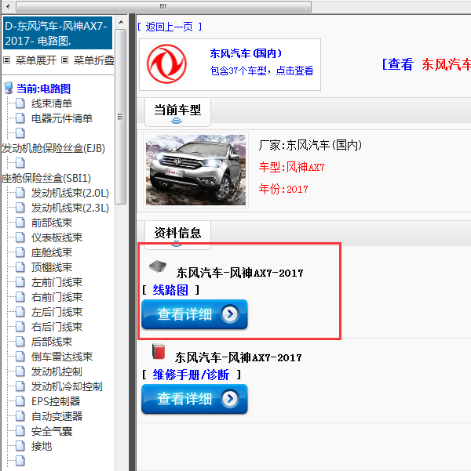Click the 年份:2017 text

point(283,189)
